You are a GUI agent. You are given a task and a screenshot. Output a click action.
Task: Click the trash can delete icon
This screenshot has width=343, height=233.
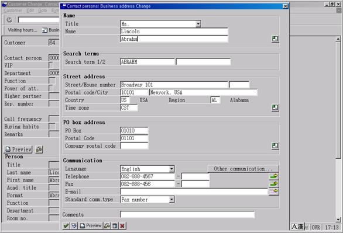(115, 225)
